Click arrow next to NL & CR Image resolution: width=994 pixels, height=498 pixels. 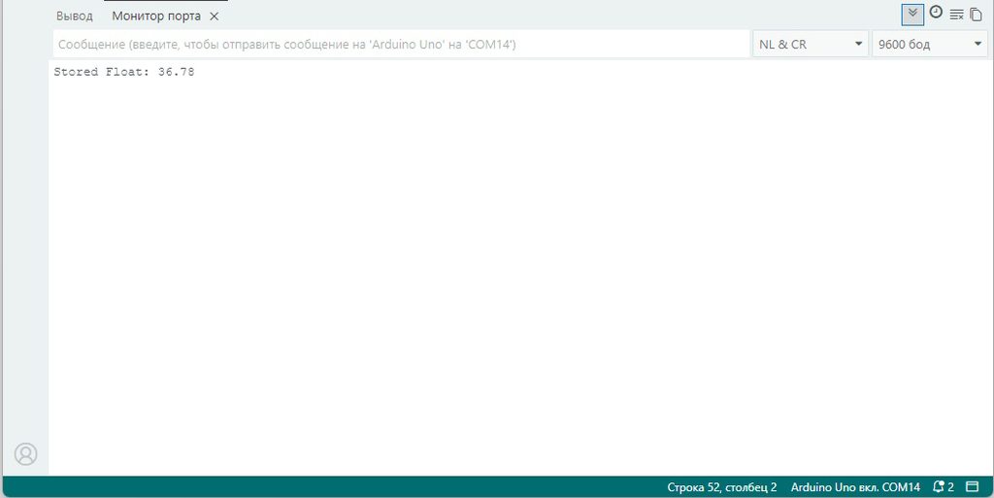tap(858, 44)
